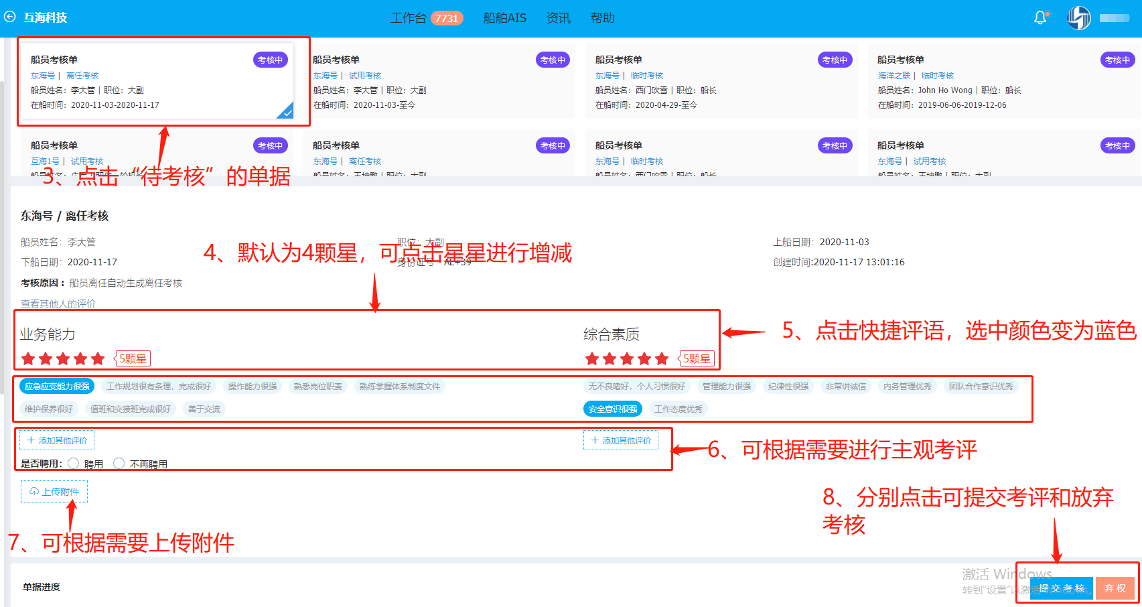The height and width of the screenshot is (607, 1142).
Task: Click the fifth star under 综合素质
Action: pos(662,358)
